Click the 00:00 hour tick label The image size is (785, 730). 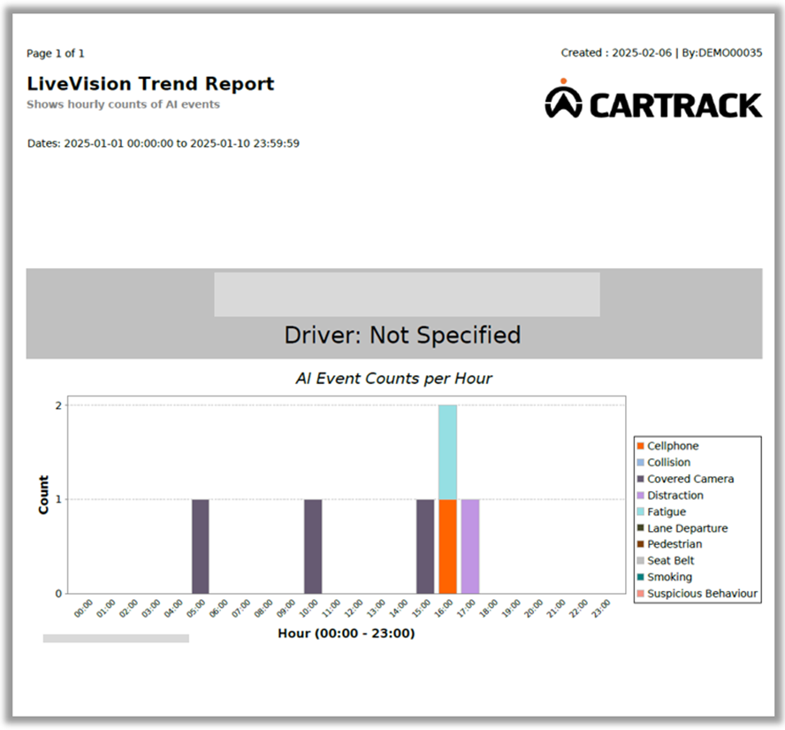tap(84, 608)
